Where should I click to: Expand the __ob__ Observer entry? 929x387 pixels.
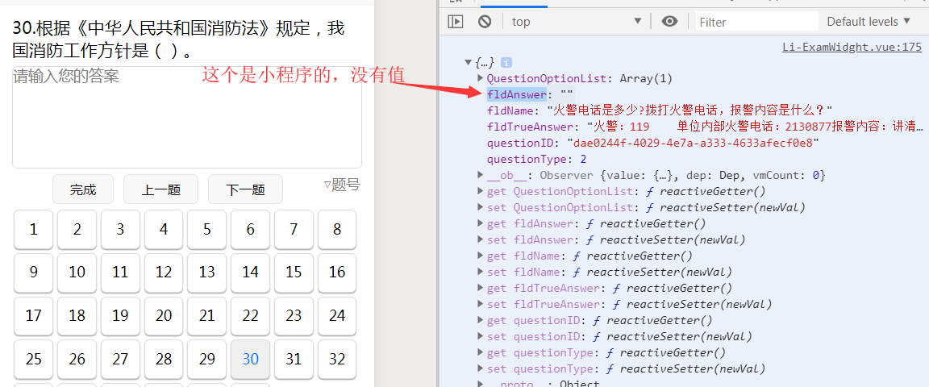point(481,176)
